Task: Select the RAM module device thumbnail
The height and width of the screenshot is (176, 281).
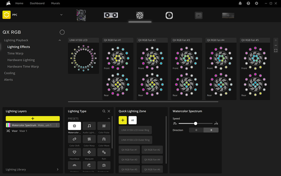Action: point(228,16)
